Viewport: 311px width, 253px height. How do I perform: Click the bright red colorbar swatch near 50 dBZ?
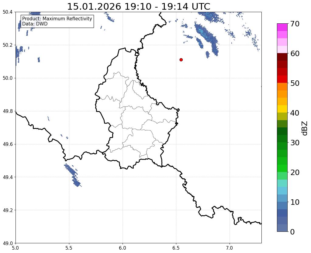pos(282,79)
